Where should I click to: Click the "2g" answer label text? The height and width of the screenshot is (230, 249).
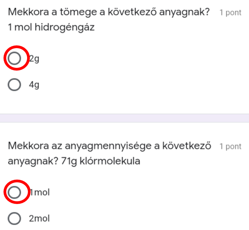tap(35, 59)
